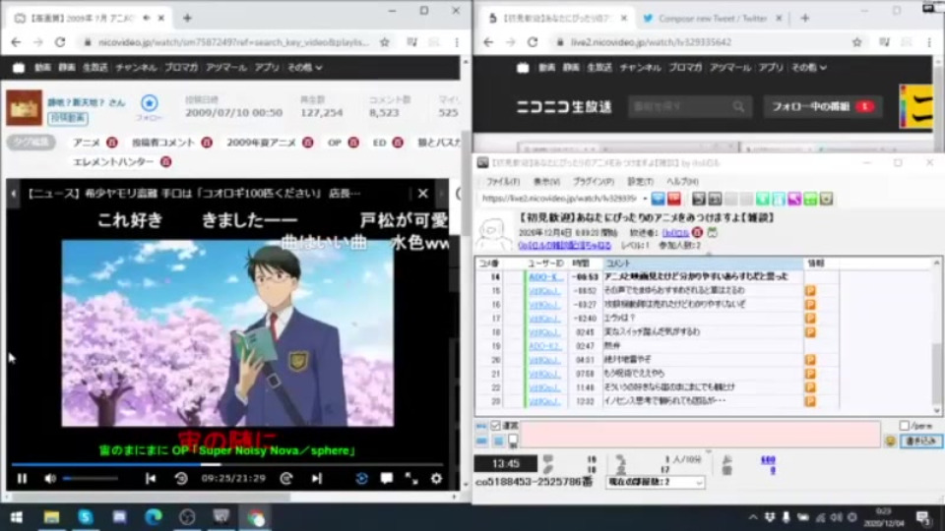Screen dimensions: 945x531
Task: Toggle the loop playback icon
Action: click(x=361, y=479)
